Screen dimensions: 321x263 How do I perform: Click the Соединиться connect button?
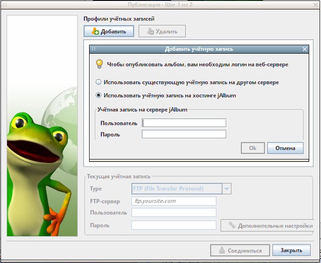coord(240,250)
